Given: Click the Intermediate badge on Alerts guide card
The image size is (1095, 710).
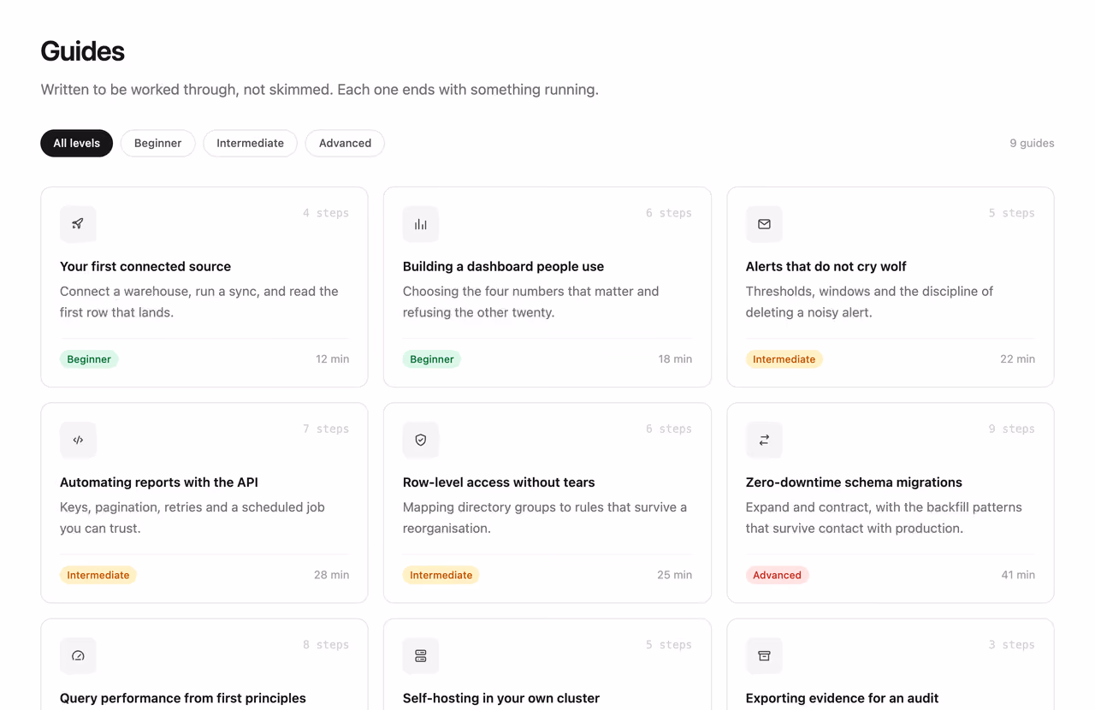Looking at the screenshot, I should click(x=784, y=359).
